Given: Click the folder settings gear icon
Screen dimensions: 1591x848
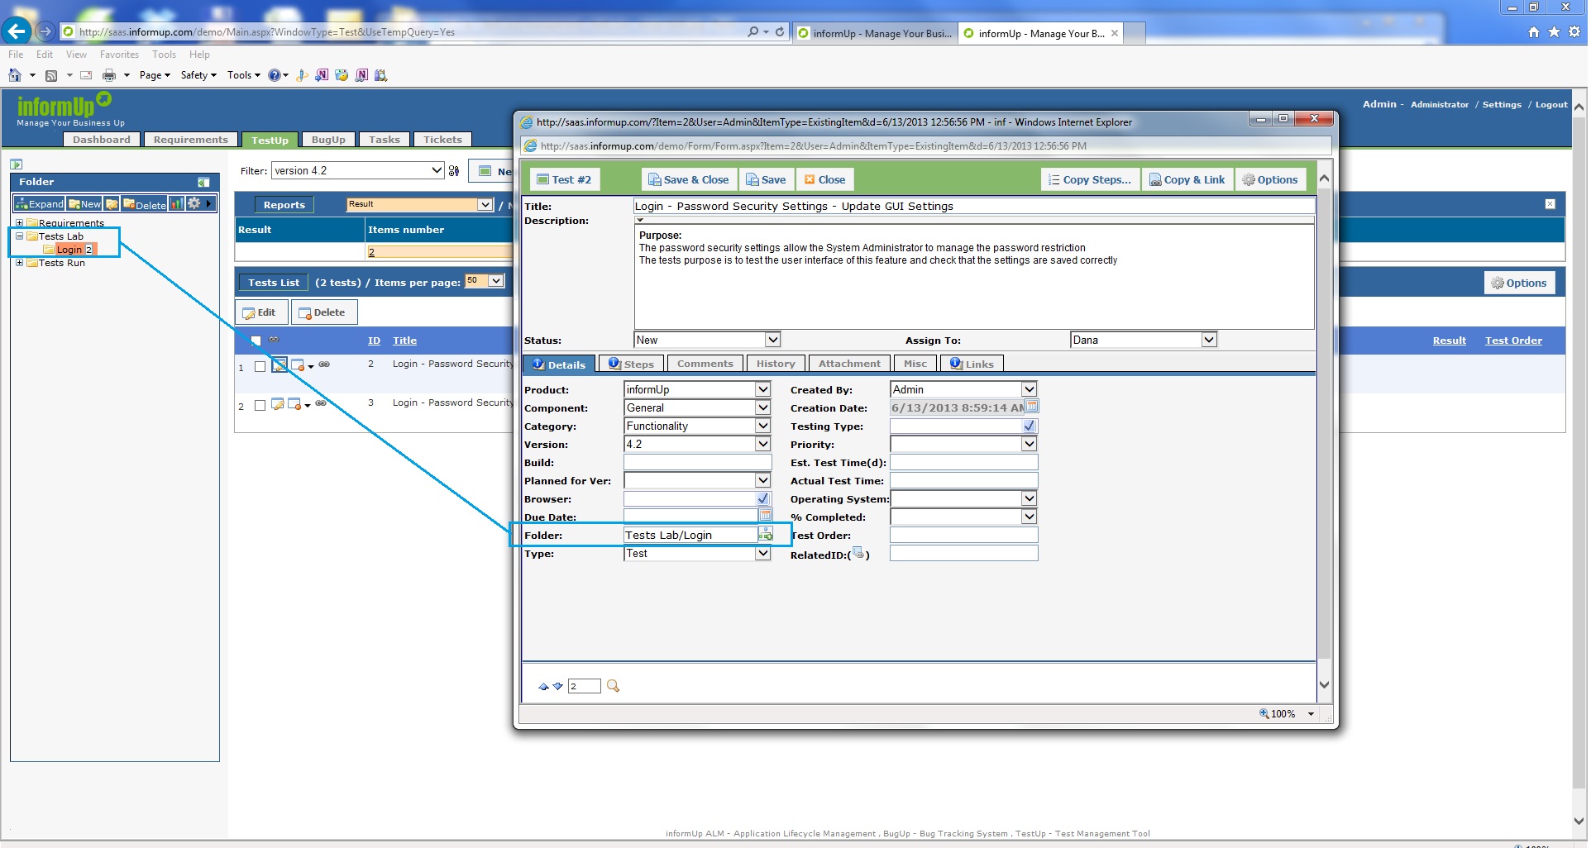Looking at the screenshot, I should tap(193, 203).
